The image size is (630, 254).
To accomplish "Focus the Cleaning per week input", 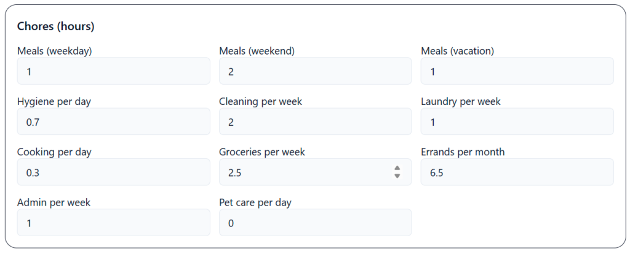I will pyautogui.click(x=315, y=121).
